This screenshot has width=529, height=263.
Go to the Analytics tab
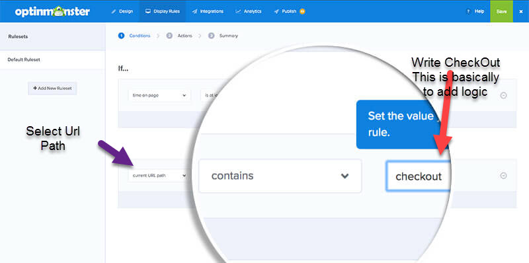point(249,11)
